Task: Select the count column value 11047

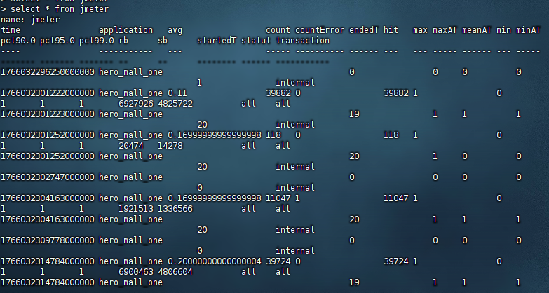Action: 278,198
